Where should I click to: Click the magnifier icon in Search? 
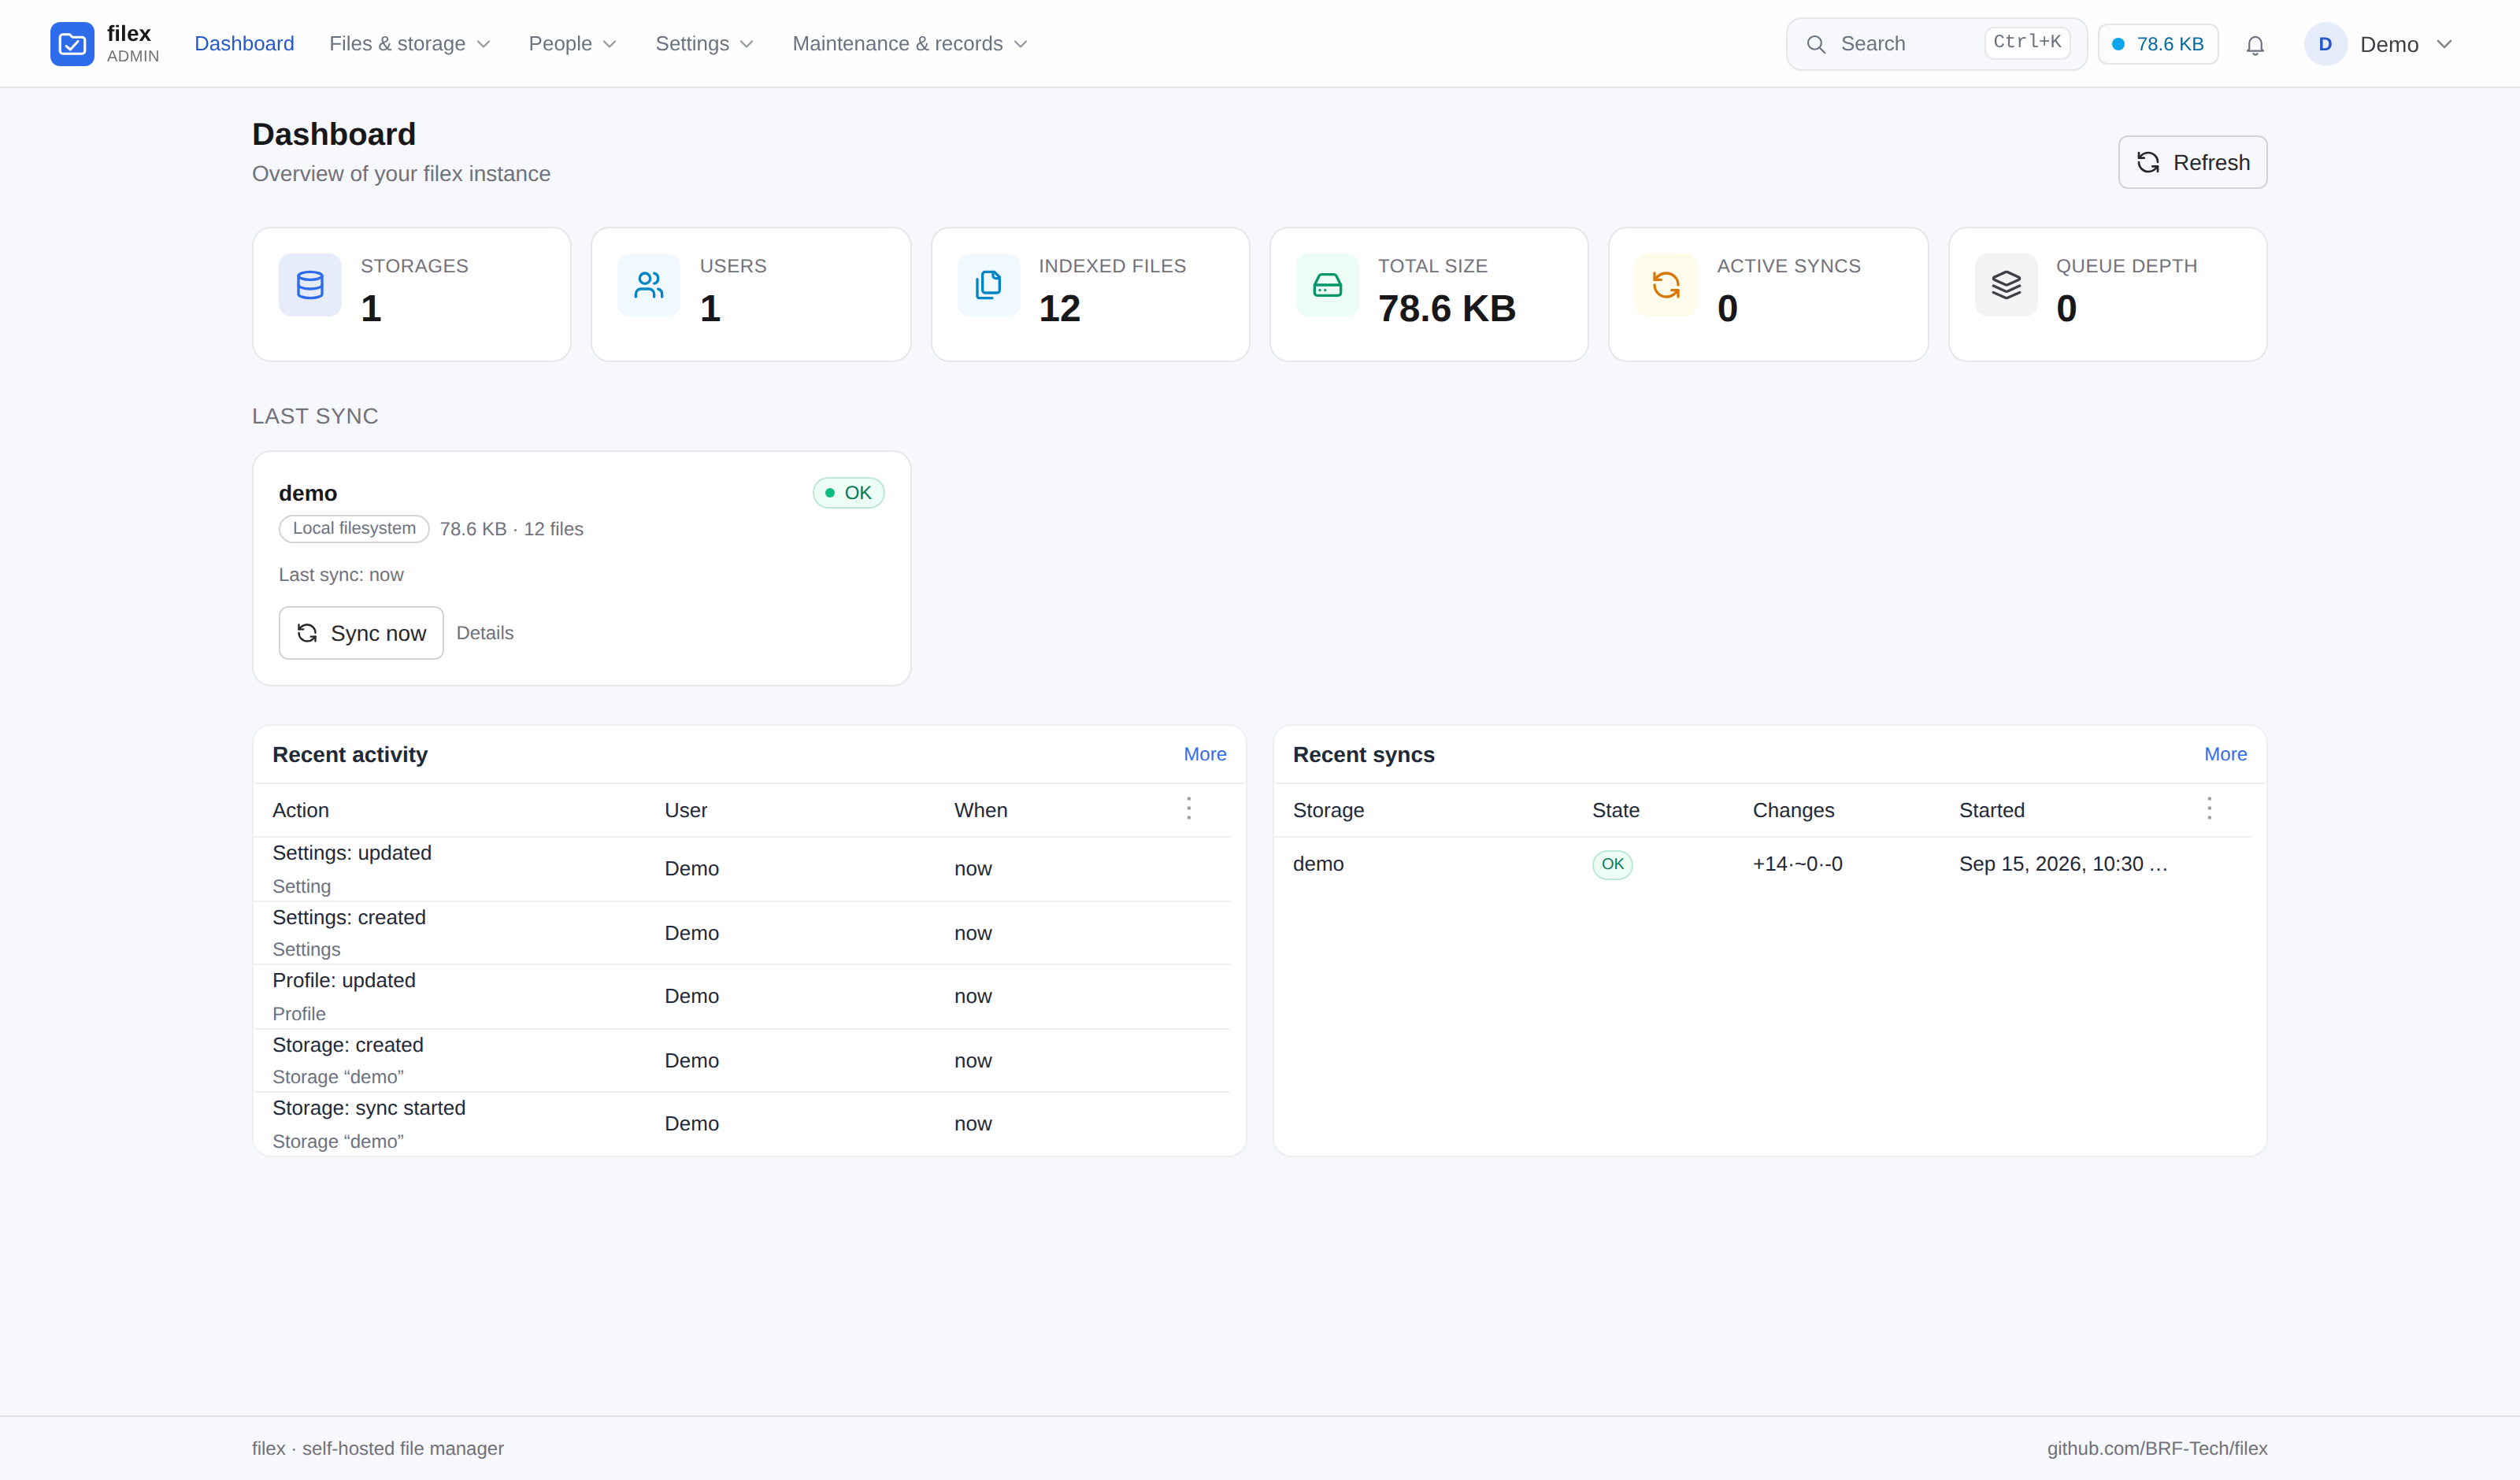tap(1816, 45)
